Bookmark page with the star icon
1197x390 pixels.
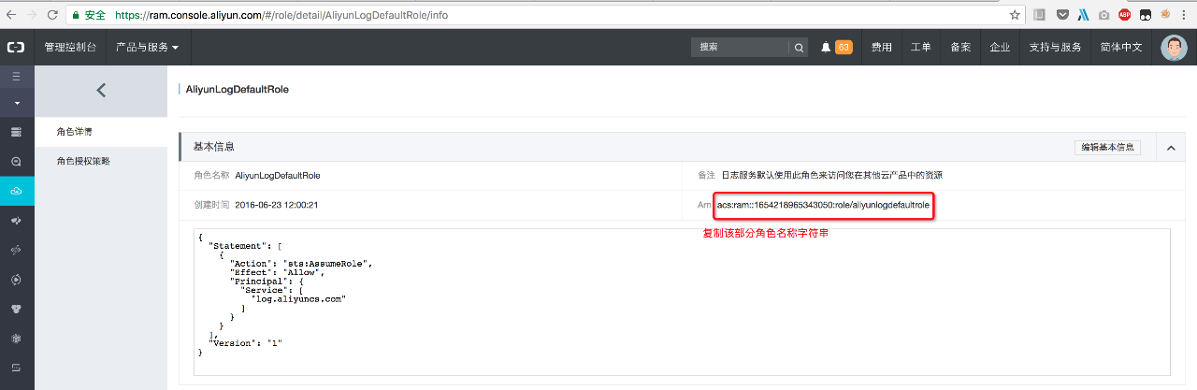[x=1015, y=15]
